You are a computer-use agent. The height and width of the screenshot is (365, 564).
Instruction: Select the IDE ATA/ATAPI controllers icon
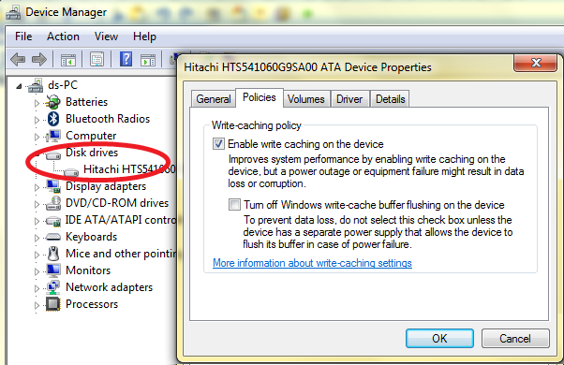(x=53, y=221)
